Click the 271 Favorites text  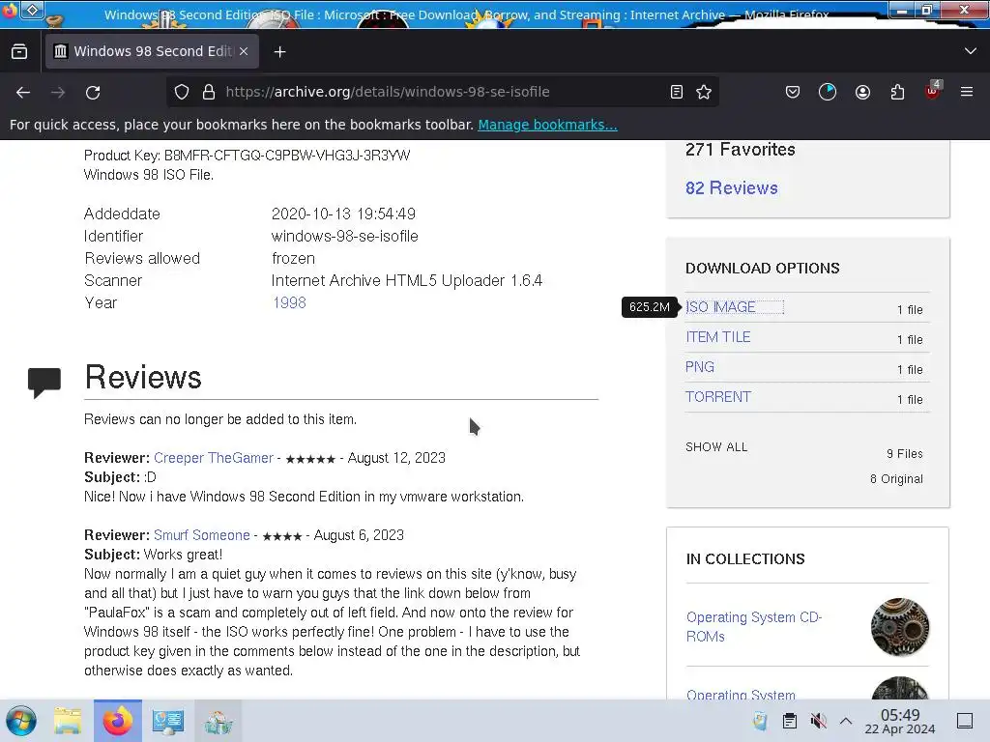pos(740,150)
